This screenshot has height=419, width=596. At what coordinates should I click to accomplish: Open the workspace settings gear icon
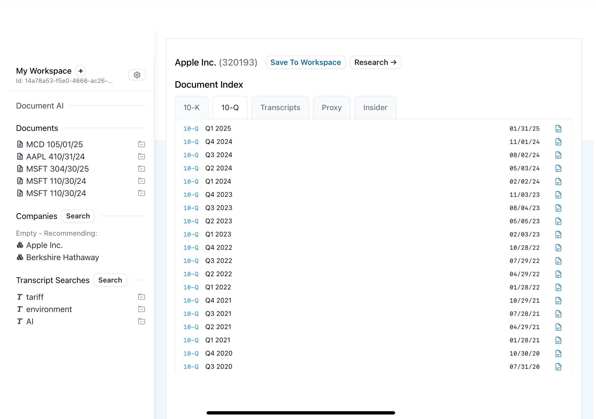point(137,75)
